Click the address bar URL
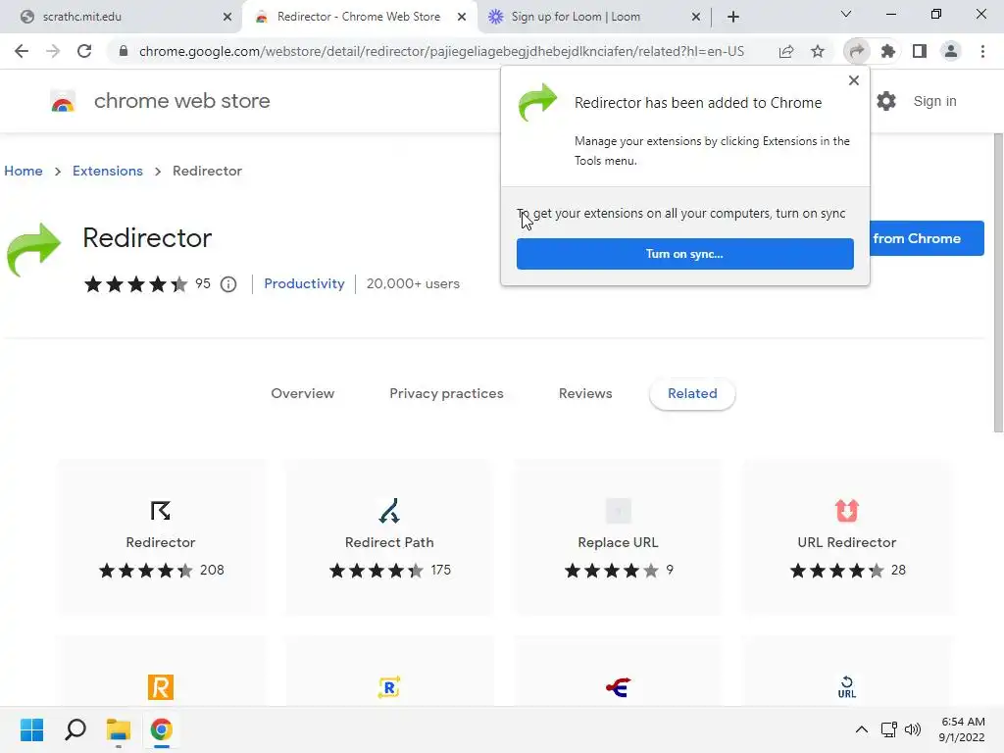The image size is (1004, 753). pyautogui.click(x=442, y=51)
